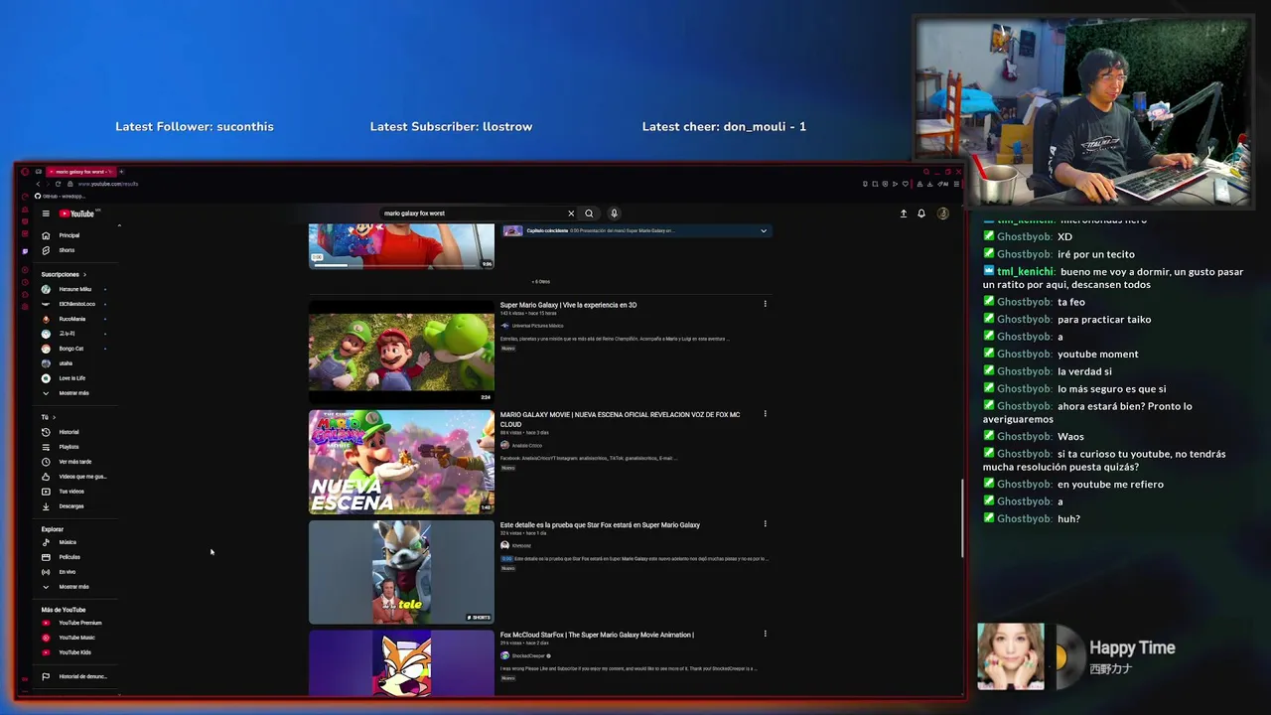This screenshot has width=1271, height=715.
Task: Open a new browser tab
Action: [x=121, y=172]
